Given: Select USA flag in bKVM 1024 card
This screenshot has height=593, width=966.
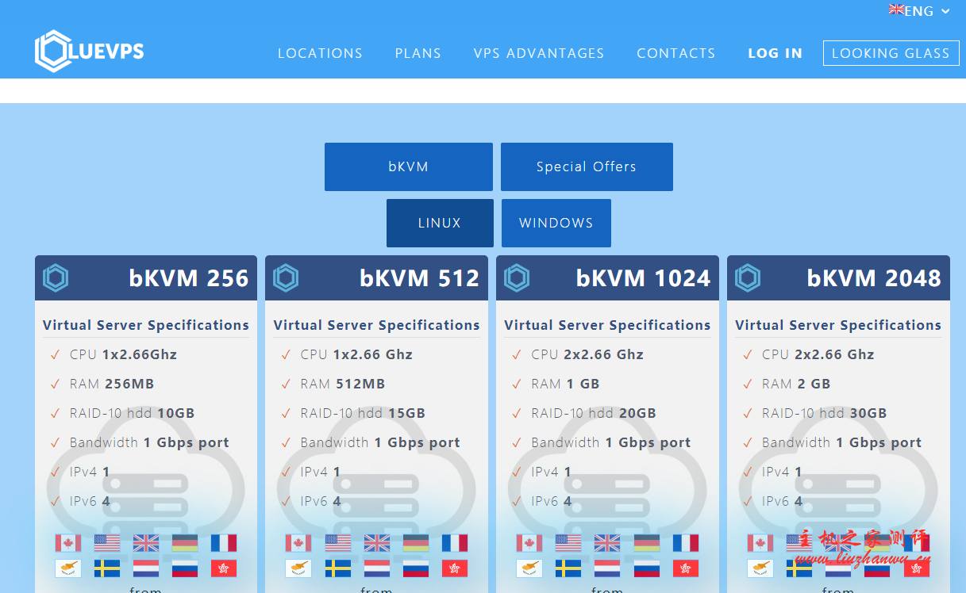Looking at the screenshot, I should click(x=568, y=543).
